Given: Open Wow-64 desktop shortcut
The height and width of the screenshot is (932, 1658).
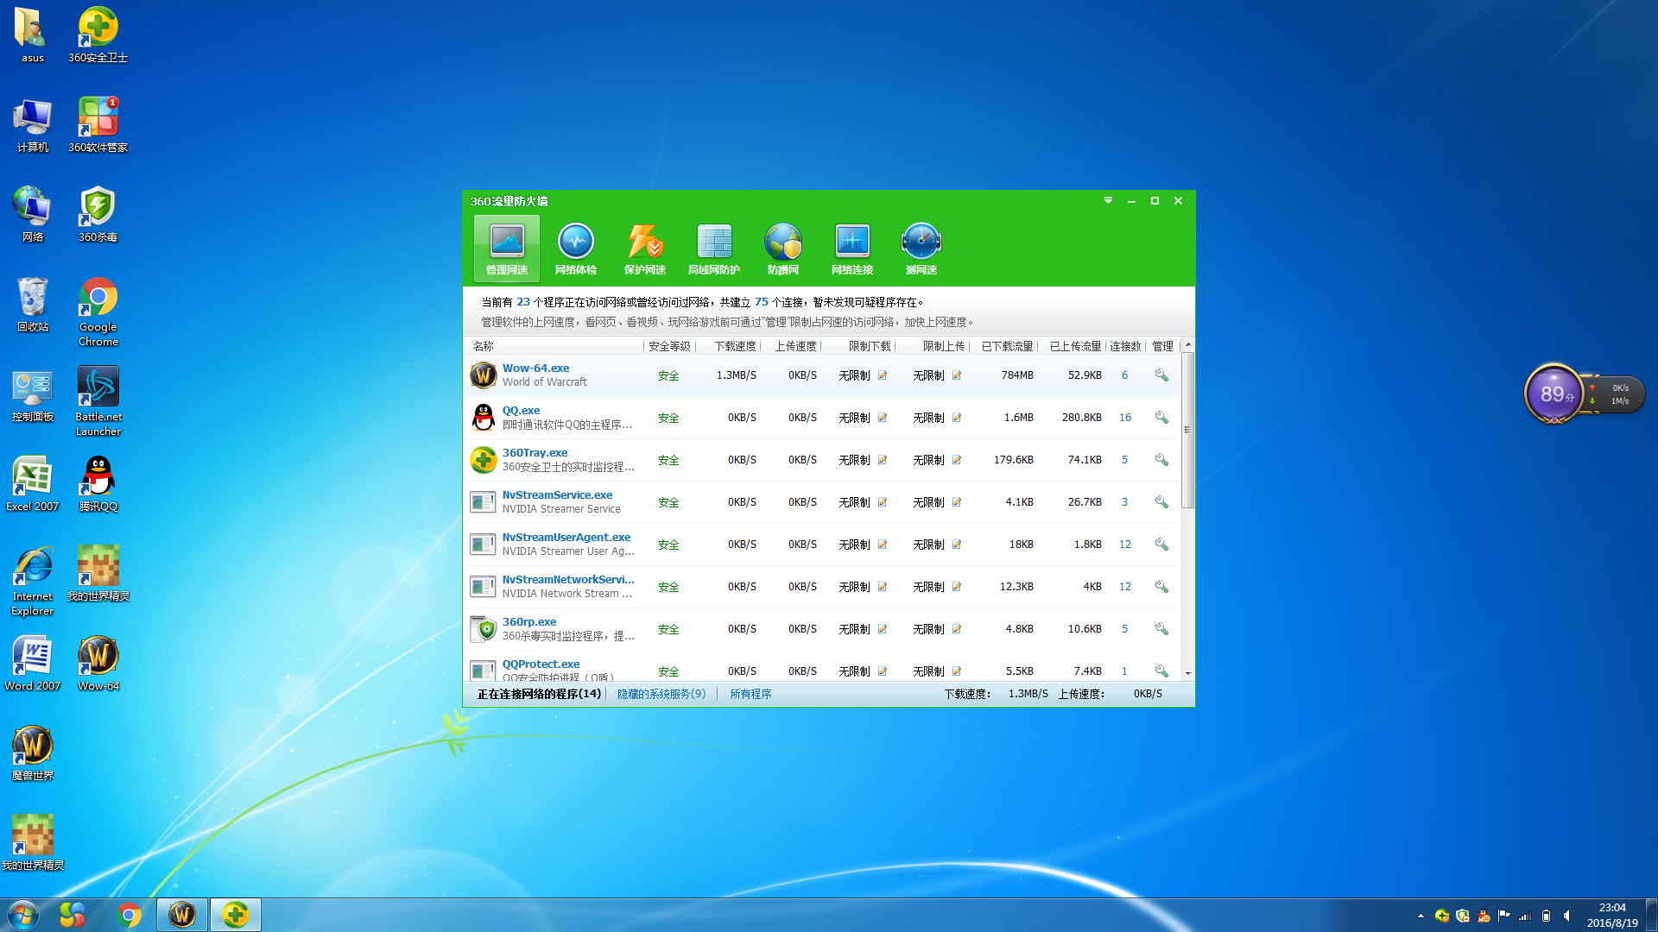Looking at the screenshot, I should click(x=98, y=664).
